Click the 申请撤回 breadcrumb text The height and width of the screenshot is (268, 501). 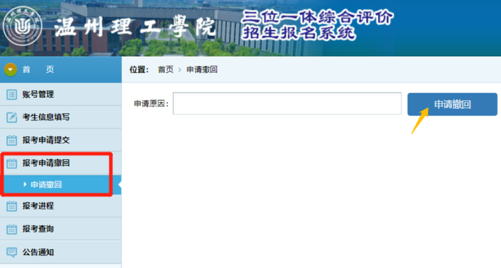[x=202, y=70]
